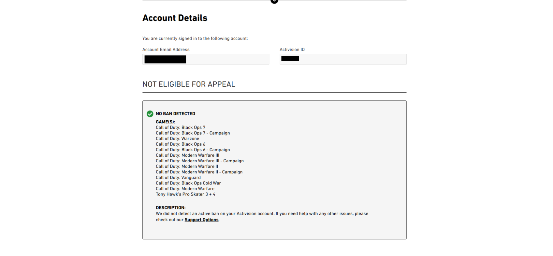Open the Support Options link

pyautogui.click(x=201, y=220)
